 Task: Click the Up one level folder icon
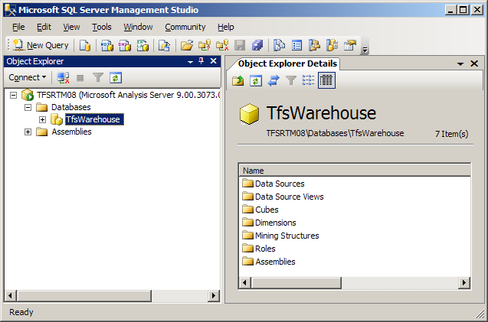238,81
